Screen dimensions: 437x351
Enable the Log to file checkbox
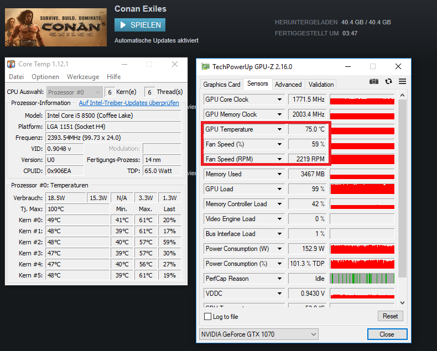207,317
